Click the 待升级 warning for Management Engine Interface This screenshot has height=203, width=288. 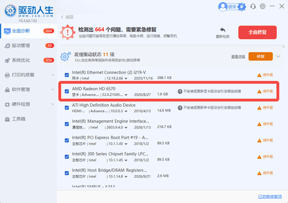(x=265, y=124)
